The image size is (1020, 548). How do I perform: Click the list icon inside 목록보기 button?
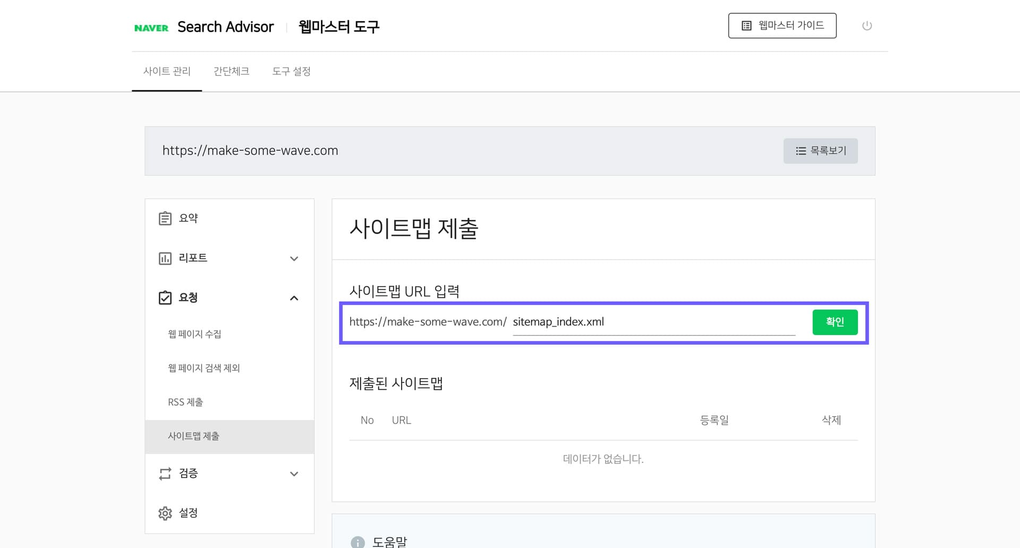point(800,151)
